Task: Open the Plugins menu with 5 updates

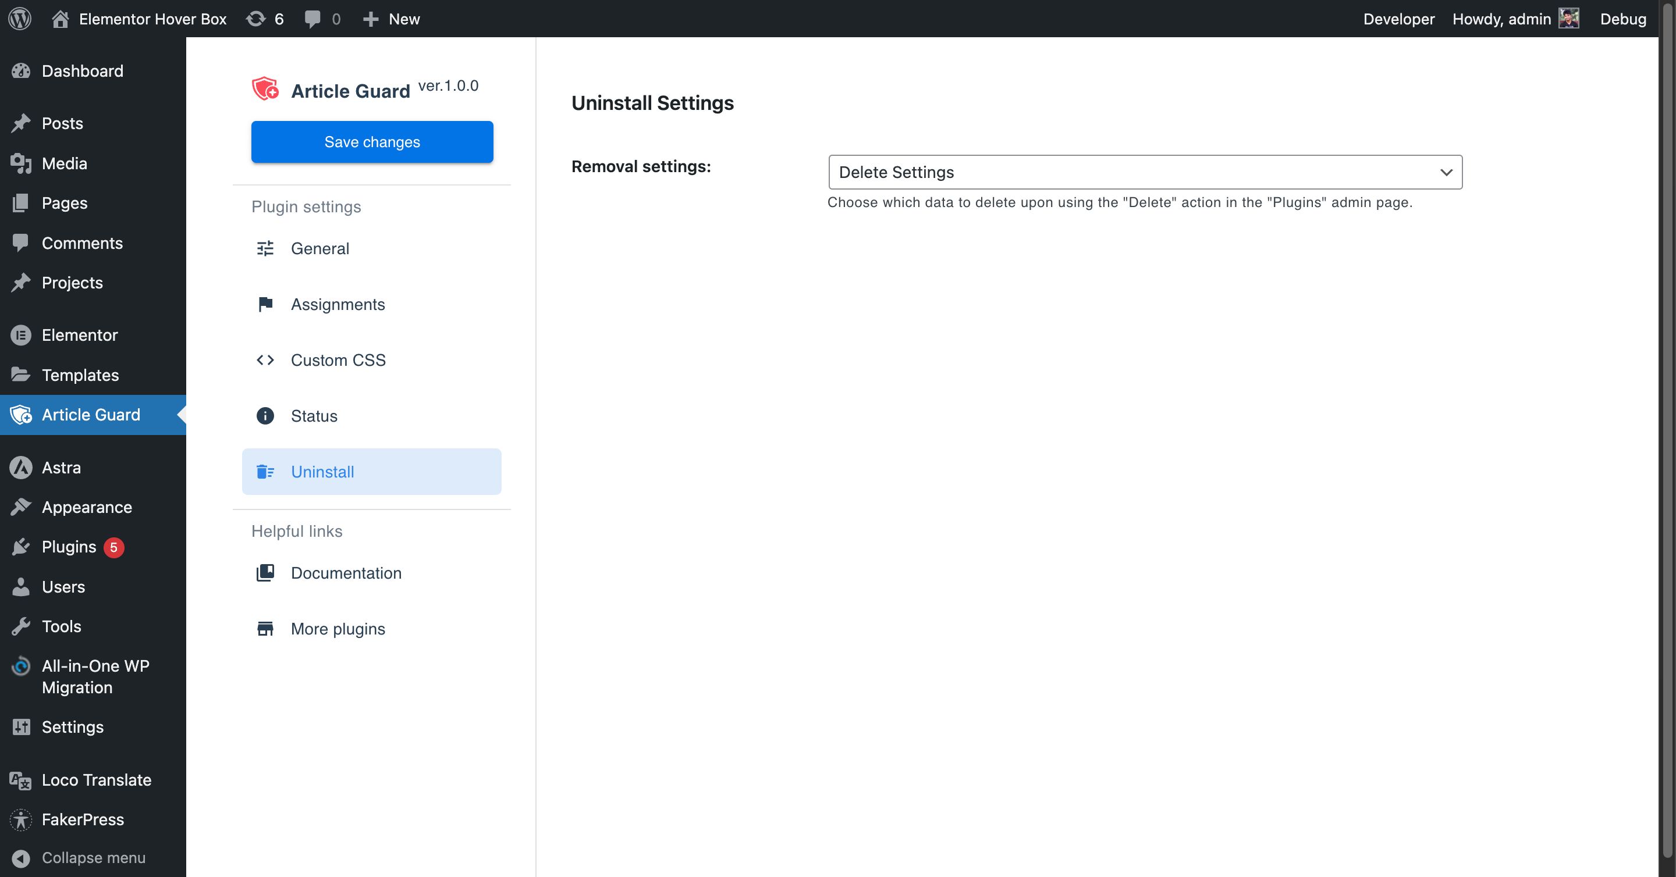Action: [69, 547]
